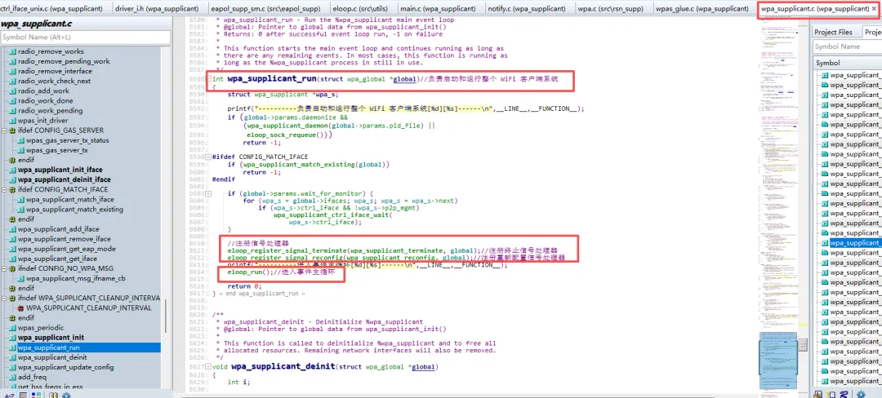Click red macro icon of WPA_SUPPLICANT_CLEANUP_INTERVAL

pos(20,308)
